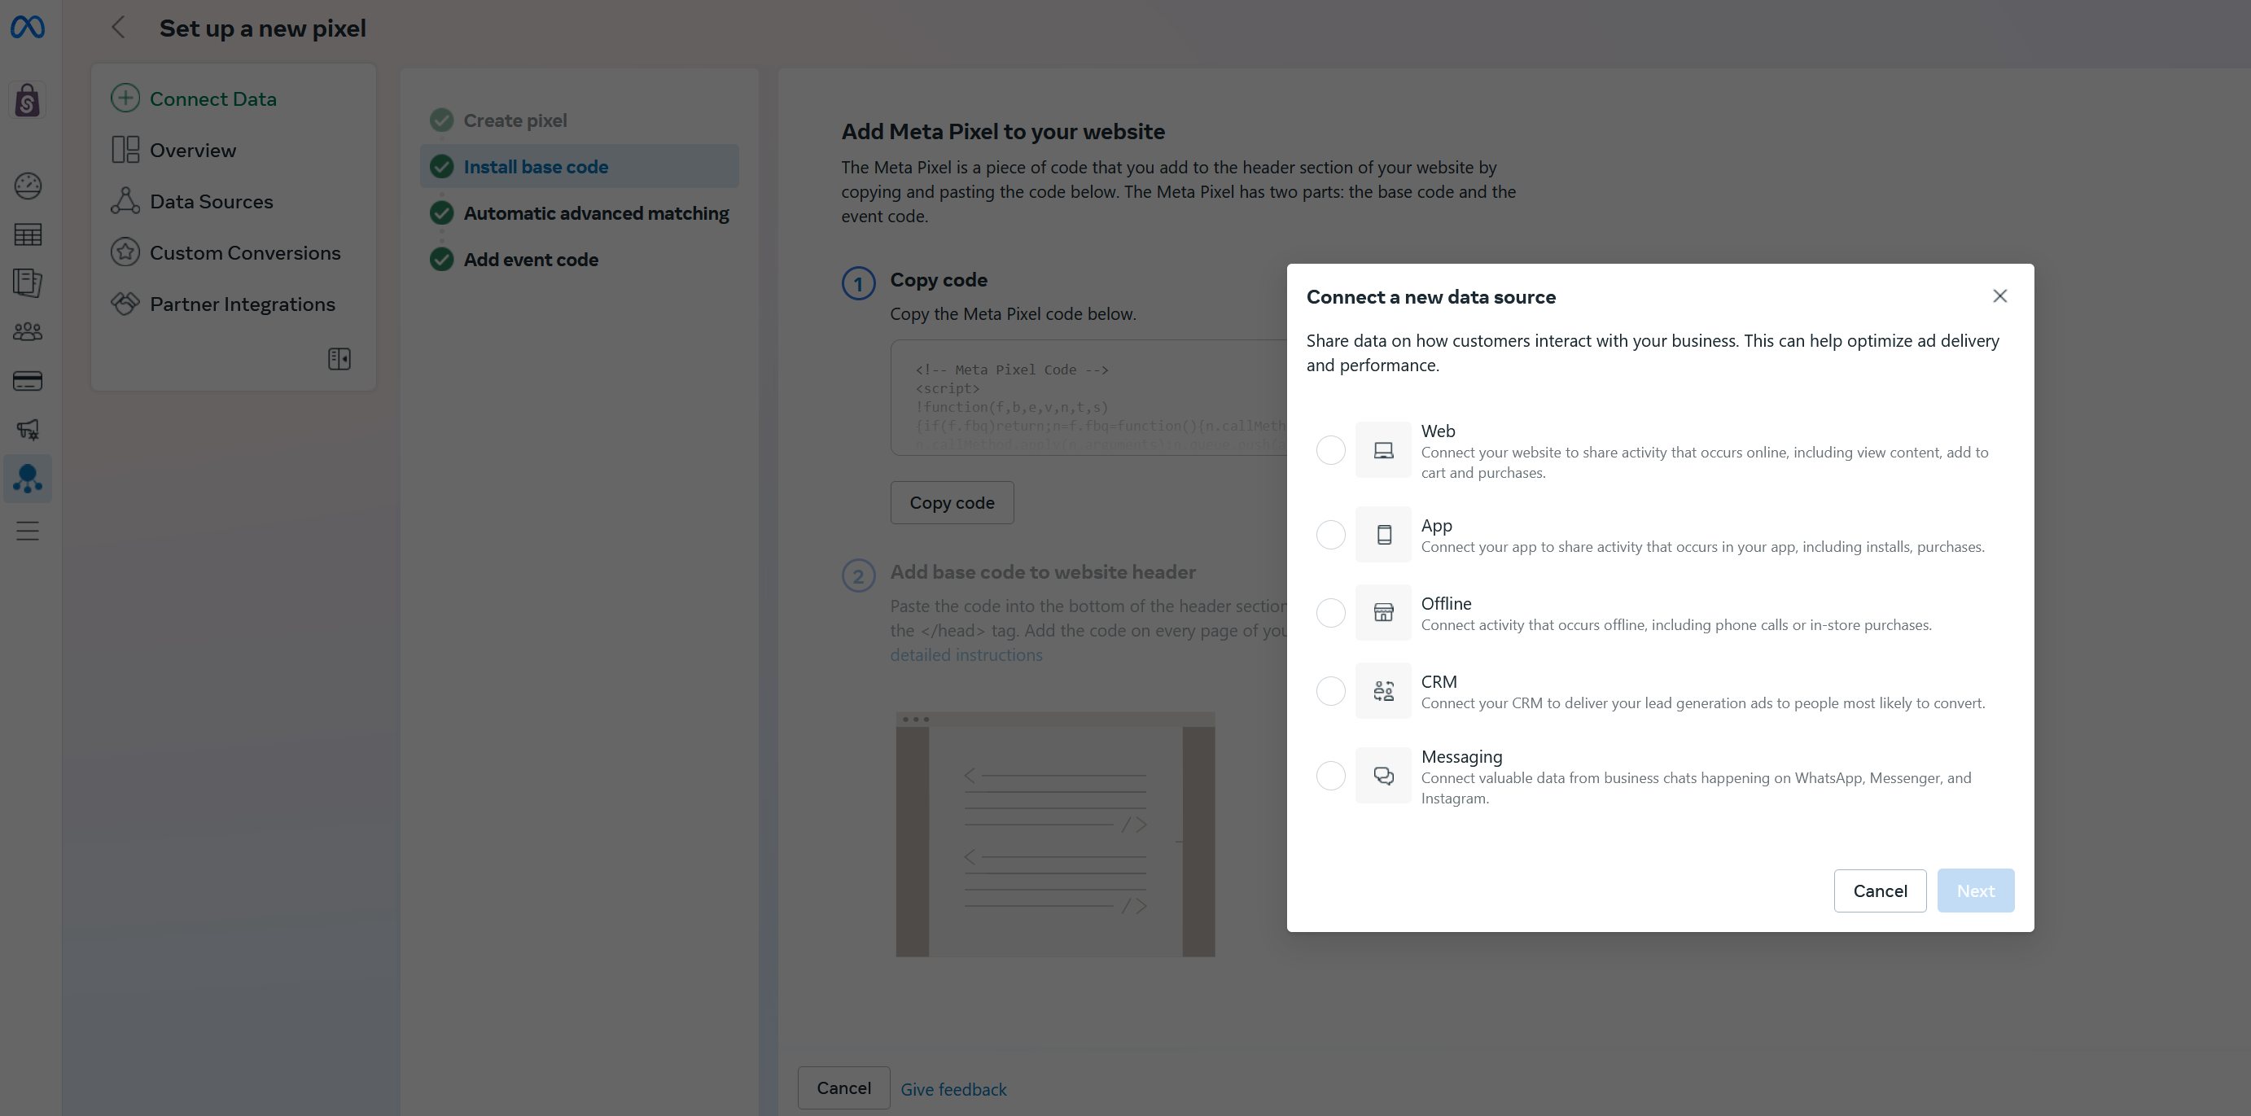This screenshot has width=2251, height=1116.
Task: Collapse the navigation panel icon
Action: click(x=339, y=358)
